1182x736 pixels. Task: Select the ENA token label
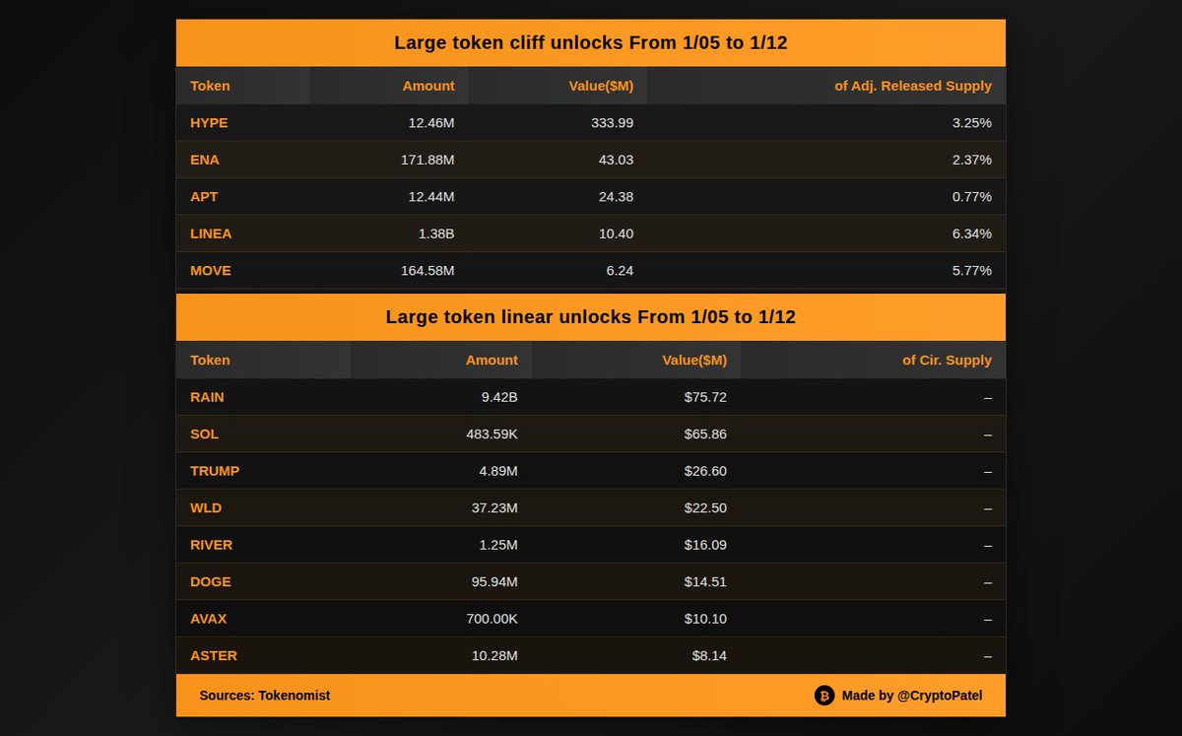pos(204,160)
